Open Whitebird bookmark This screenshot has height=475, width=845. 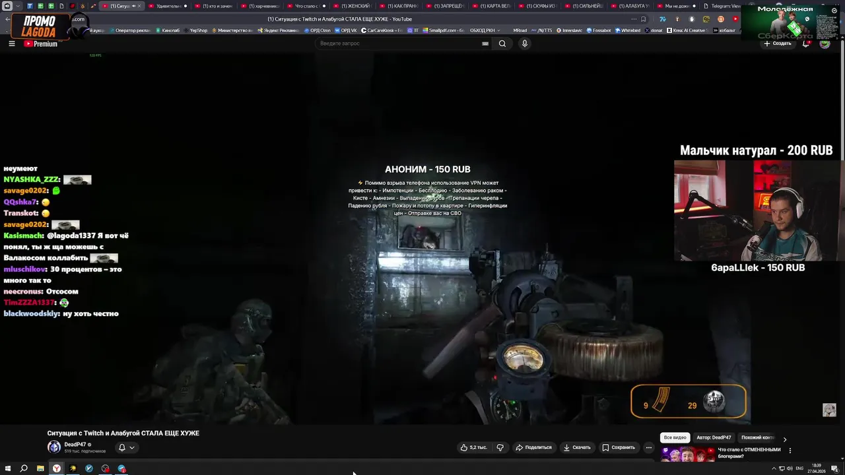[x=628, y=30]
